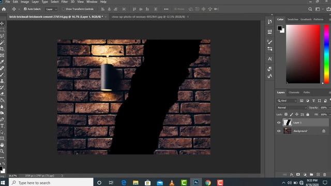The width and height of the screenshot is (331, 186).
Task: Open more align options three dots
Action: [166, 9]
